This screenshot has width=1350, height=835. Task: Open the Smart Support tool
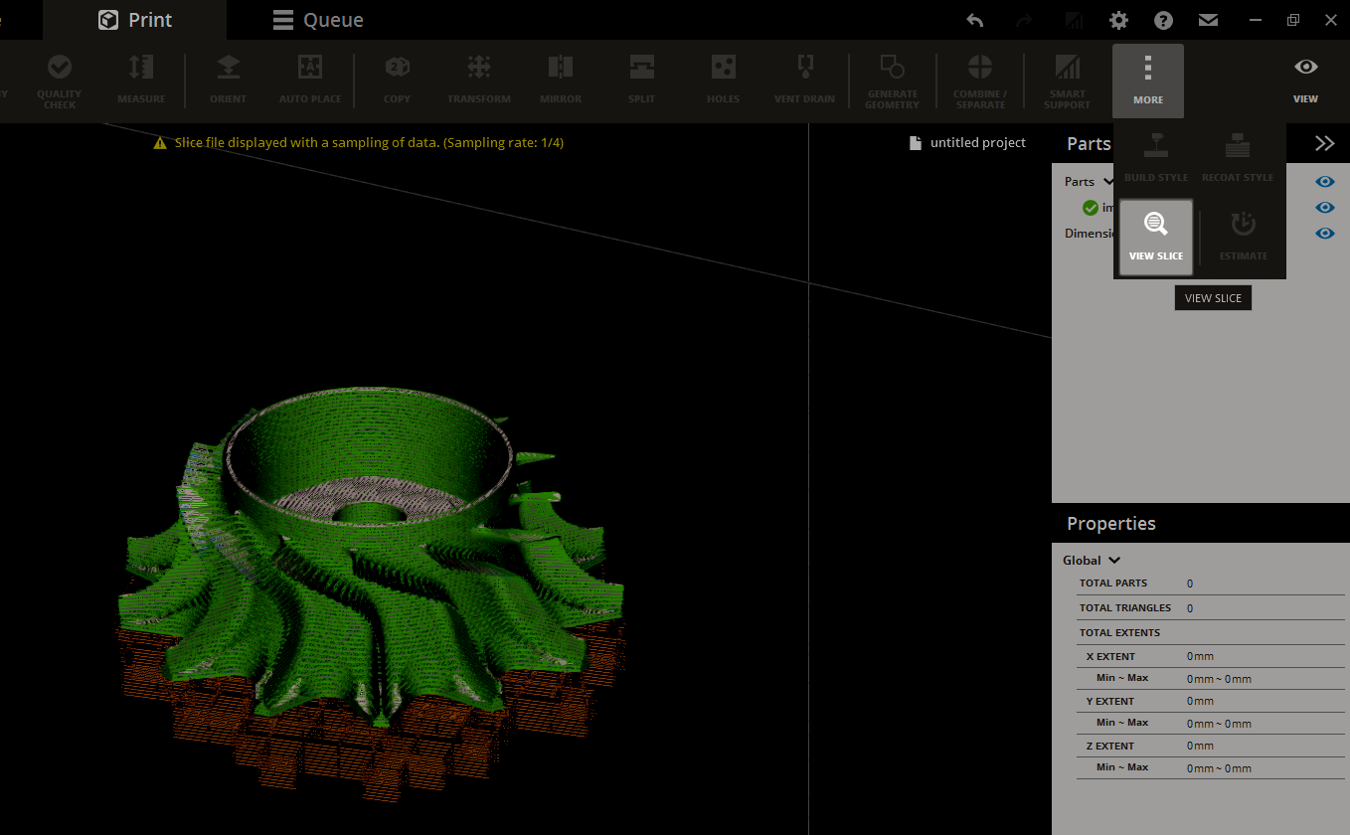[1067, 80]
